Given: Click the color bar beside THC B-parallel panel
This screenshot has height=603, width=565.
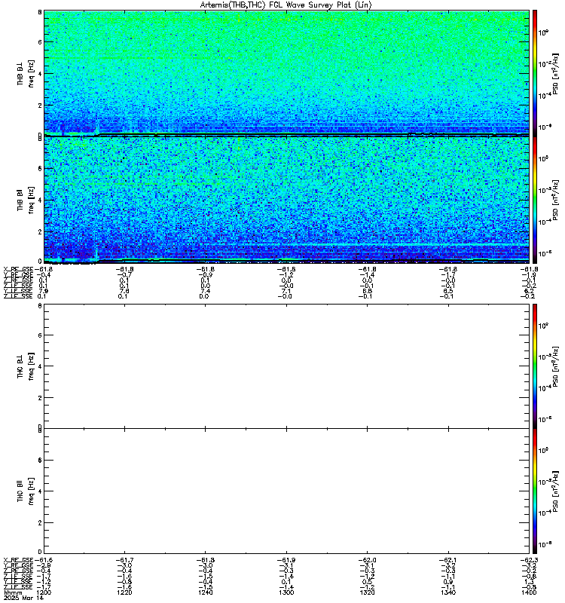Looking at the screenshot, I should click(535, 491).
